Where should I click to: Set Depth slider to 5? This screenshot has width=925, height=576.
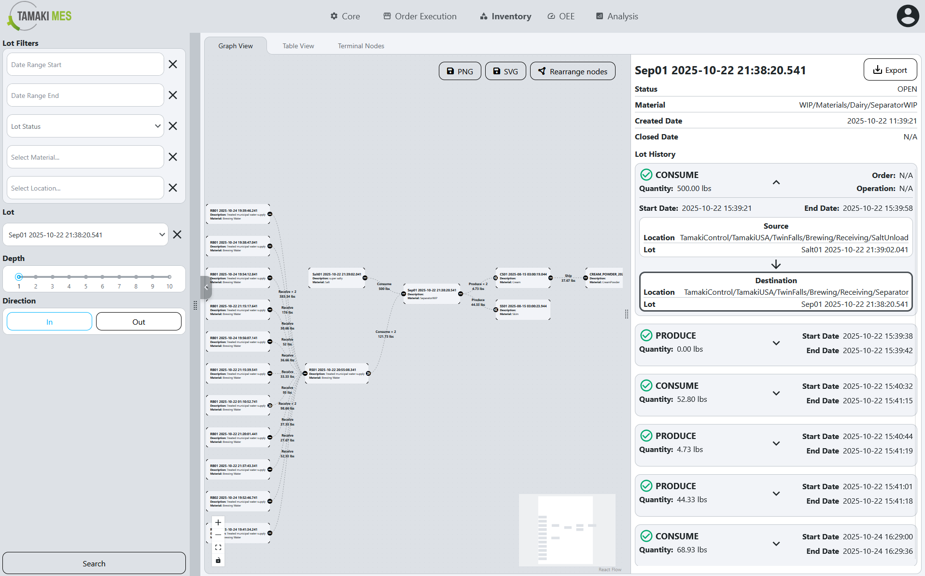tap(86, 277)
